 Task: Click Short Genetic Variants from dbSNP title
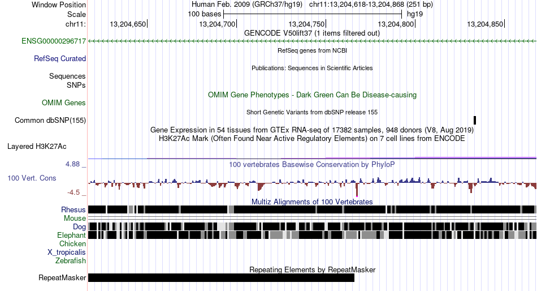(312, 112)
